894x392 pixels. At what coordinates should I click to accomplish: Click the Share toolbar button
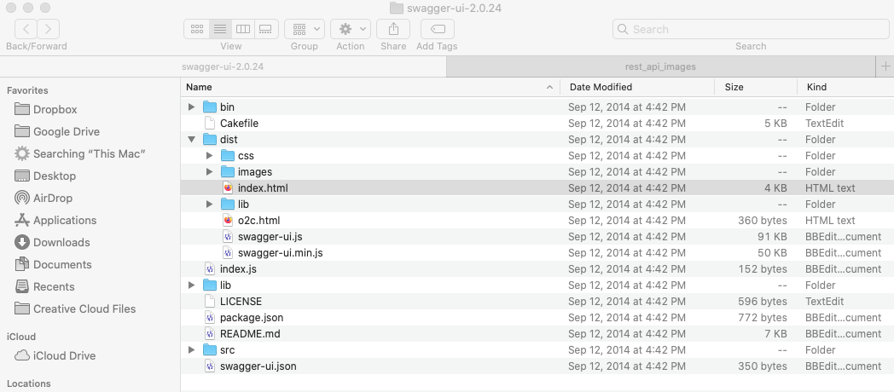(393, 29)
